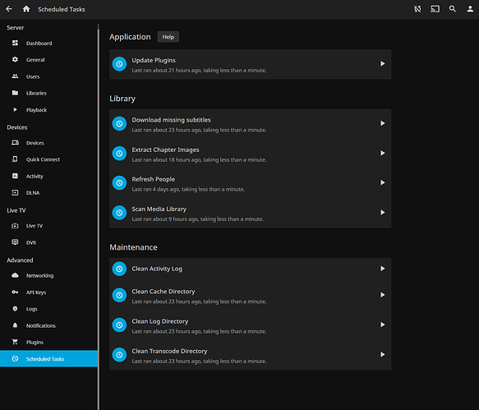Open API Keys menu item text
This screenshot has height=410, width=479.
click(x=36, y=293)
